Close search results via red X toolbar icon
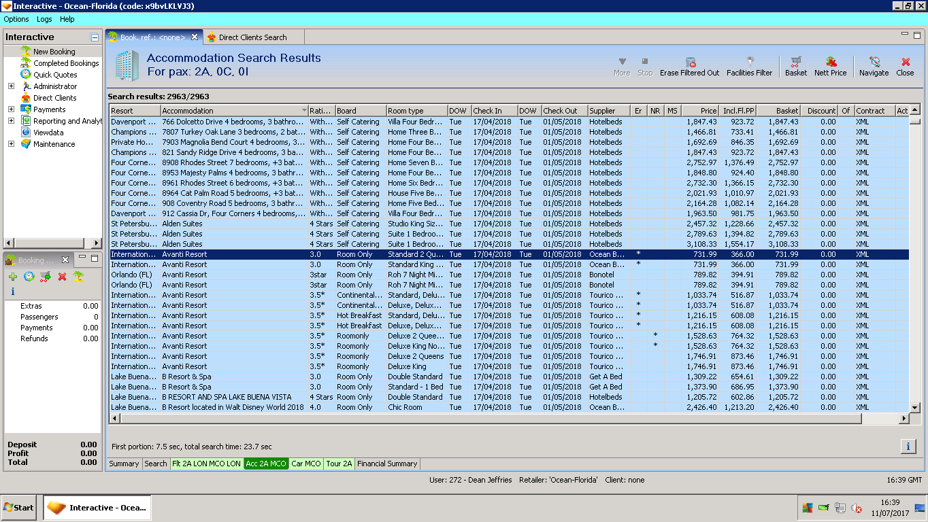 (x=905, y=62)
